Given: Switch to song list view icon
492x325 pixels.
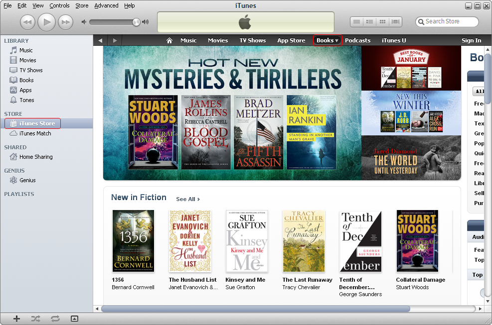Looking at the screenshot, I should click(357, 21).
